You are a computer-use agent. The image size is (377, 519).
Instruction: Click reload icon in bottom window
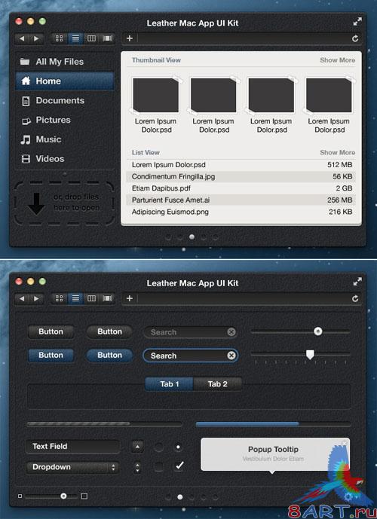coord(355,298)
